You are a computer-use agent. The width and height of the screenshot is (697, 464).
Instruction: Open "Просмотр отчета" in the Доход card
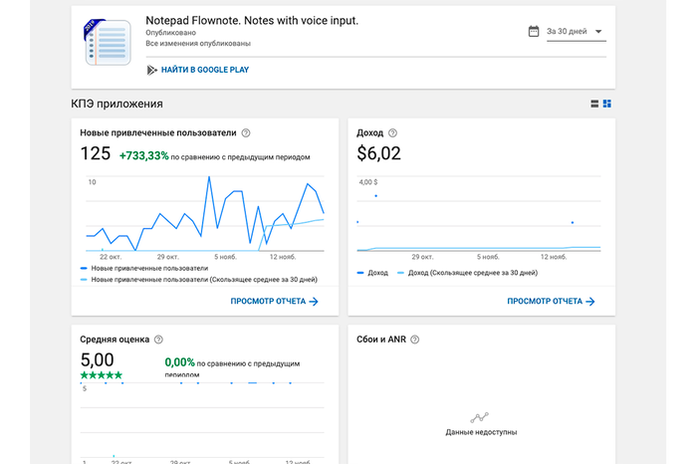pyautogui.click(x=551, y=301)
